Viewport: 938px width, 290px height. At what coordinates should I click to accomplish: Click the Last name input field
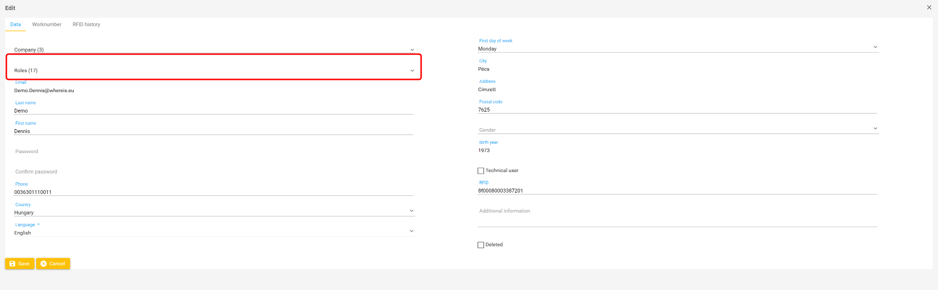(x=213, y=111)
